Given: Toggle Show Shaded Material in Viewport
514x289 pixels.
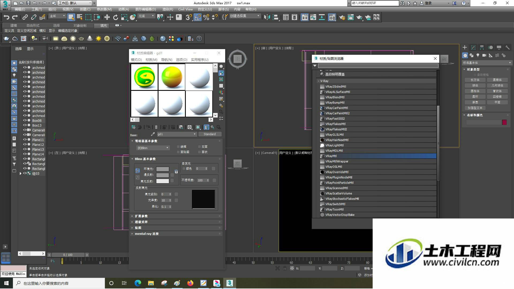Looking at the screenshot, I should pyautogui.click(x=198, y=127).
